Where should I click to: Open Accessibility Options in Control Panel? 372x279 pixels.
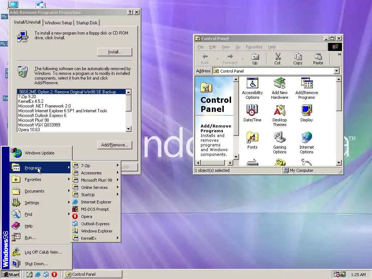click(252, 88)
